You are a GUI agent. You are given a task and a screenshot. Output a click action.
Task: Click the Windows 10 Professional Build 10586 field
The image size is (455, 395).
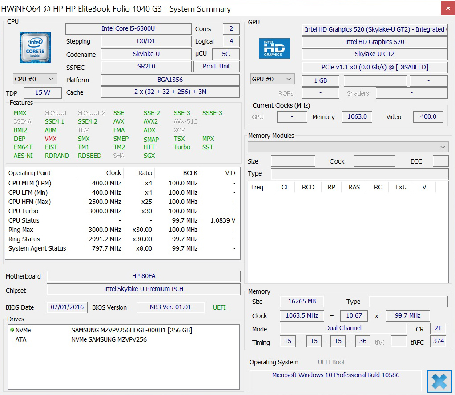tap(335, 380)
